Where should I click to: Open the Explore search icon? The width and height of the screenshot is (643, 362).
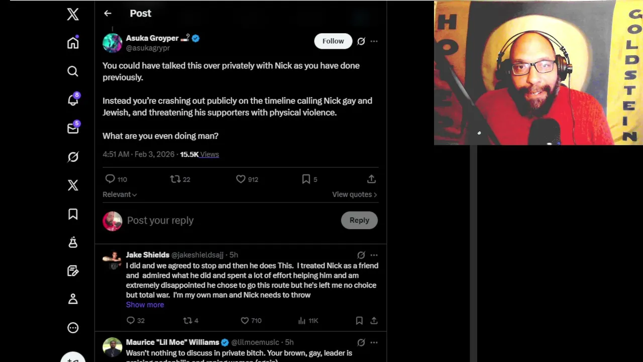[x=73, y=71]
